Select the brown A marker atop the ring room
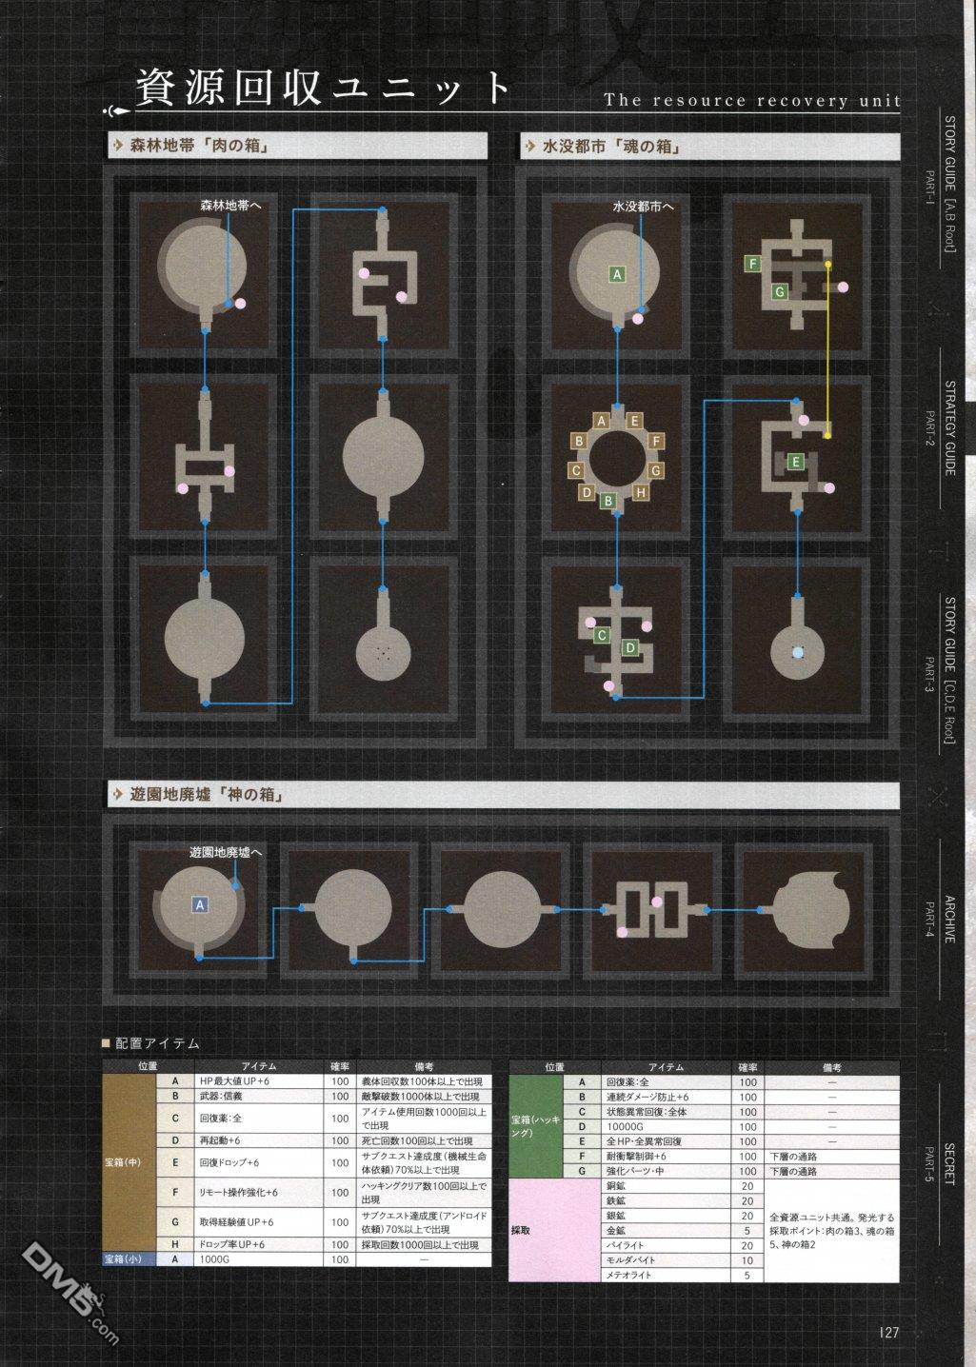The image size is (976, 1367). point(601,420)
